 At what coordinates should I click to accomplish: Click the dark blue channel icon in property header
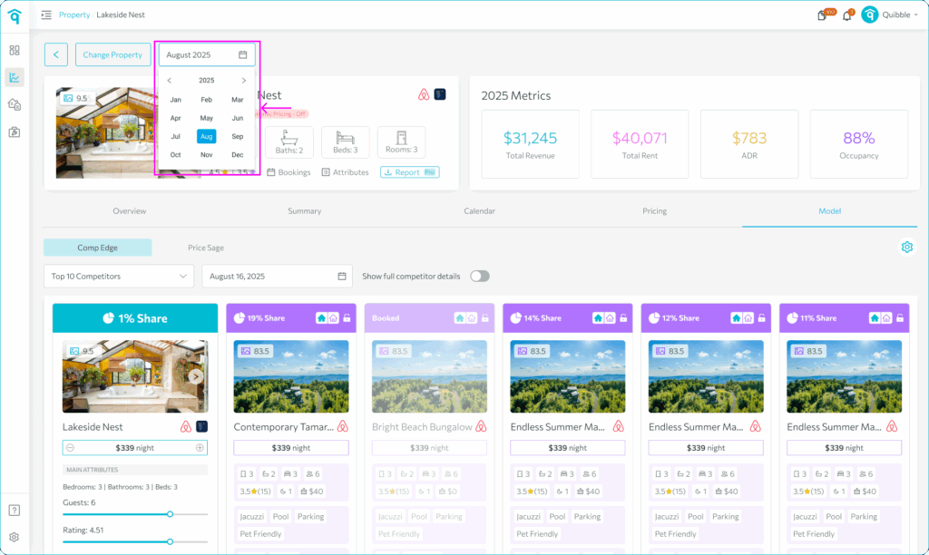pyautogui.click(x=440, y=94)
